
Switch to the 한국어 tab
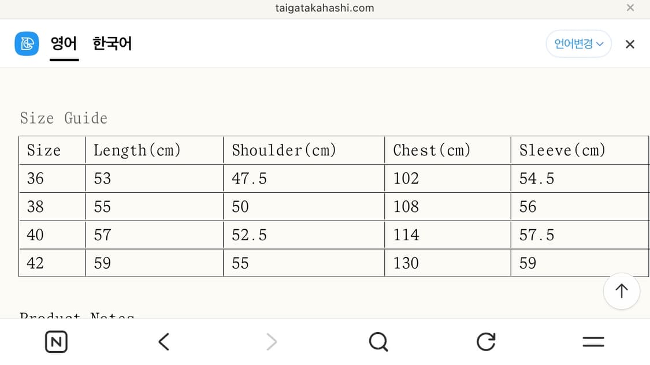coord(112,44)
